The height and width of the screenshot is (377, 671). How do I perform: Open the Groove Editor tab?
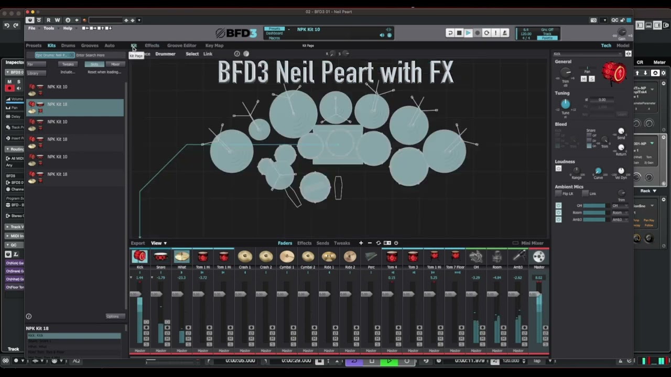tap(182, 46)
